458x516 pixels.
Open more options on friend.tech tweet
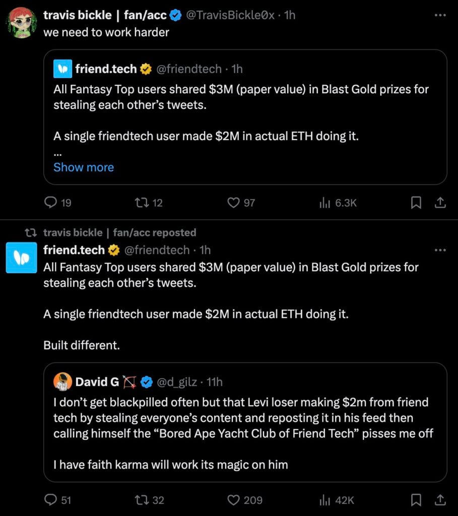click(440, 250)
